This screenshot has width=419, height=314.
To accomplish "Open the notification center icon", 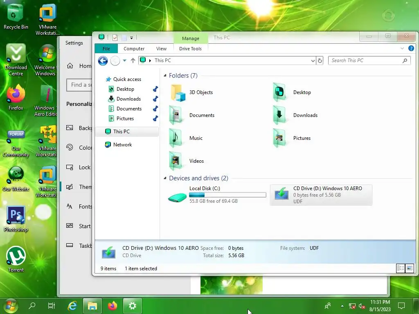I will (401, 306).
